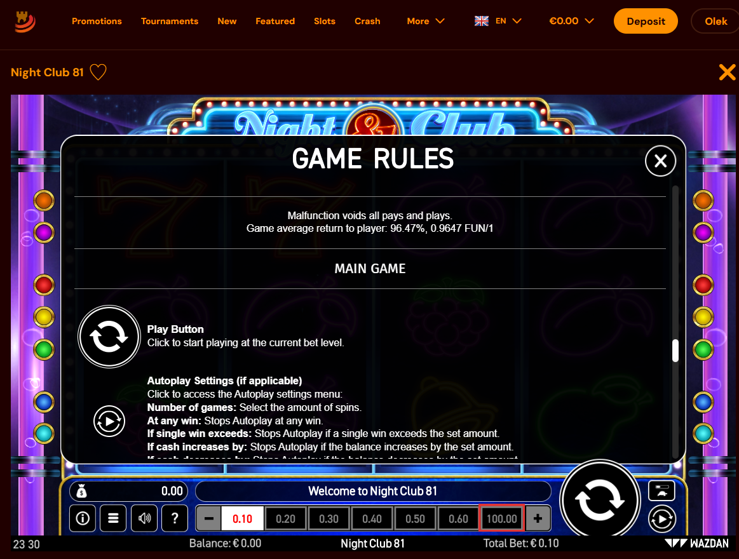Toggle the speed mode icon above autoplay
739x559 pixels.
tap(661, 490)
